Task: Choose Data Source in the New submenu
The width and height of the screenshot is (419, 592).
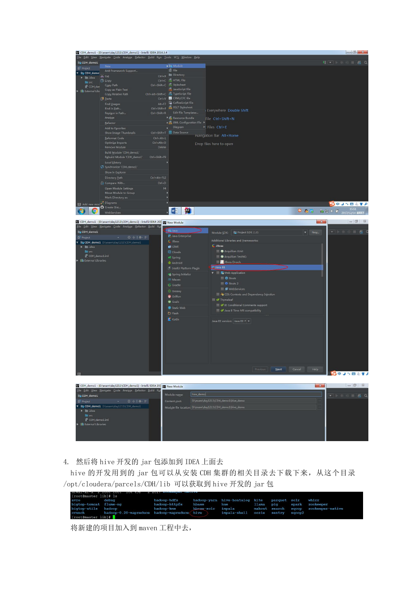Action: click(x=187, y=132)
